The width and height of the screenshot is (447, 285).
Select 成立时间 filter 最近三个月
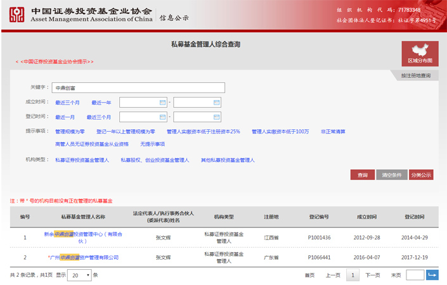(67, 103)
